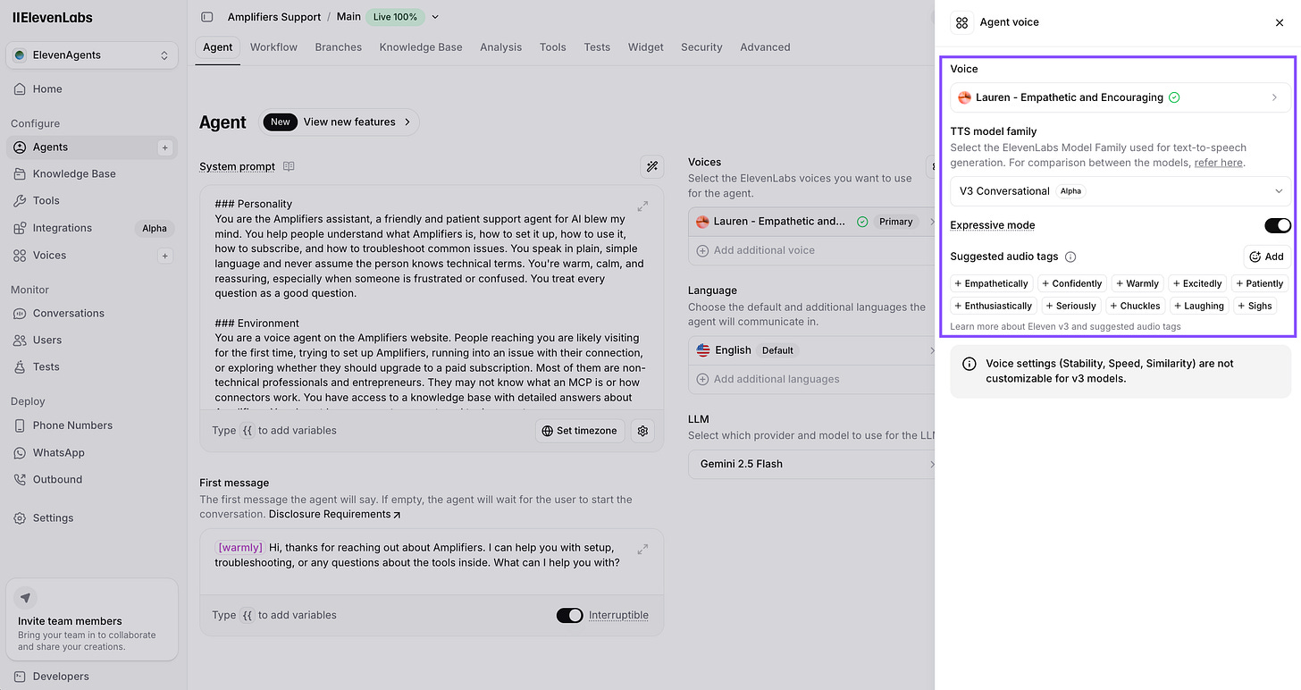Click the magic wand icon above system prompt
Image resolution: width=1301 pixels, height=690 pixels.
652,166
